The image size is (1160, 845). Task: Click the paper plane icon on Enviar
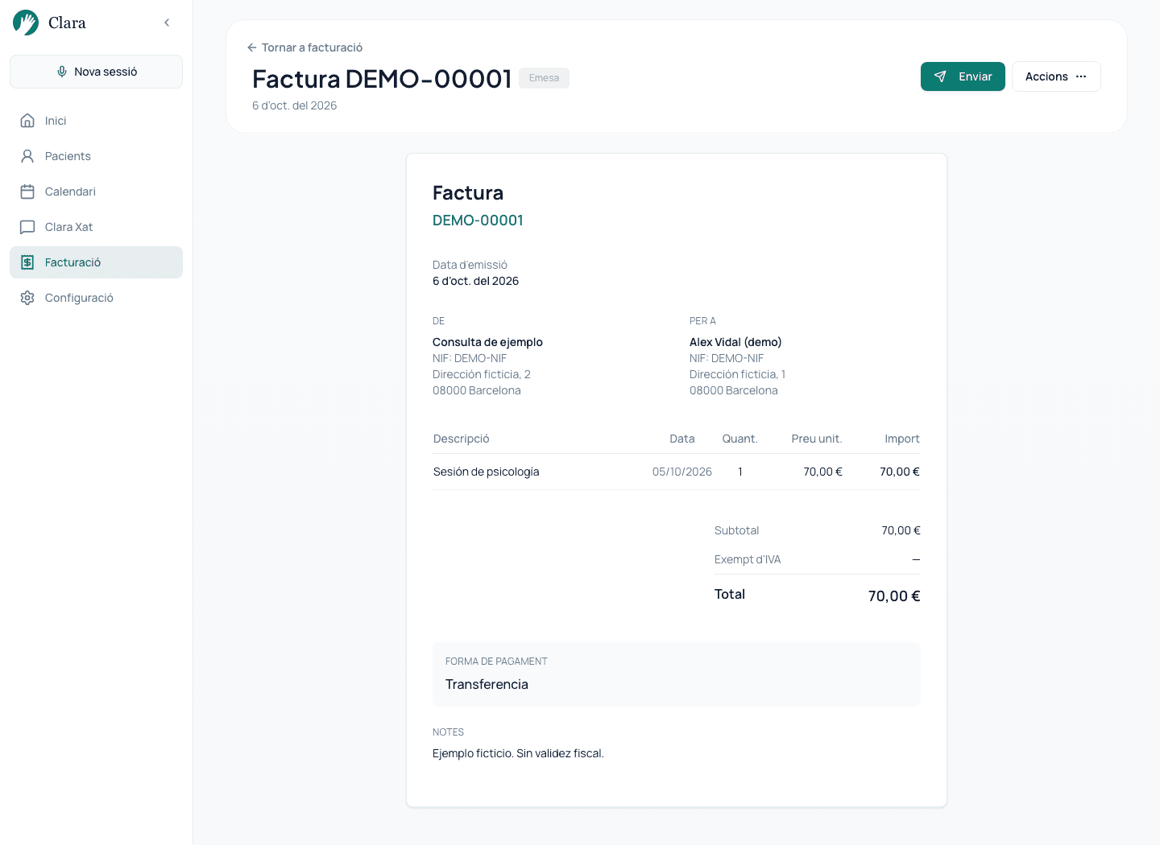940,76
